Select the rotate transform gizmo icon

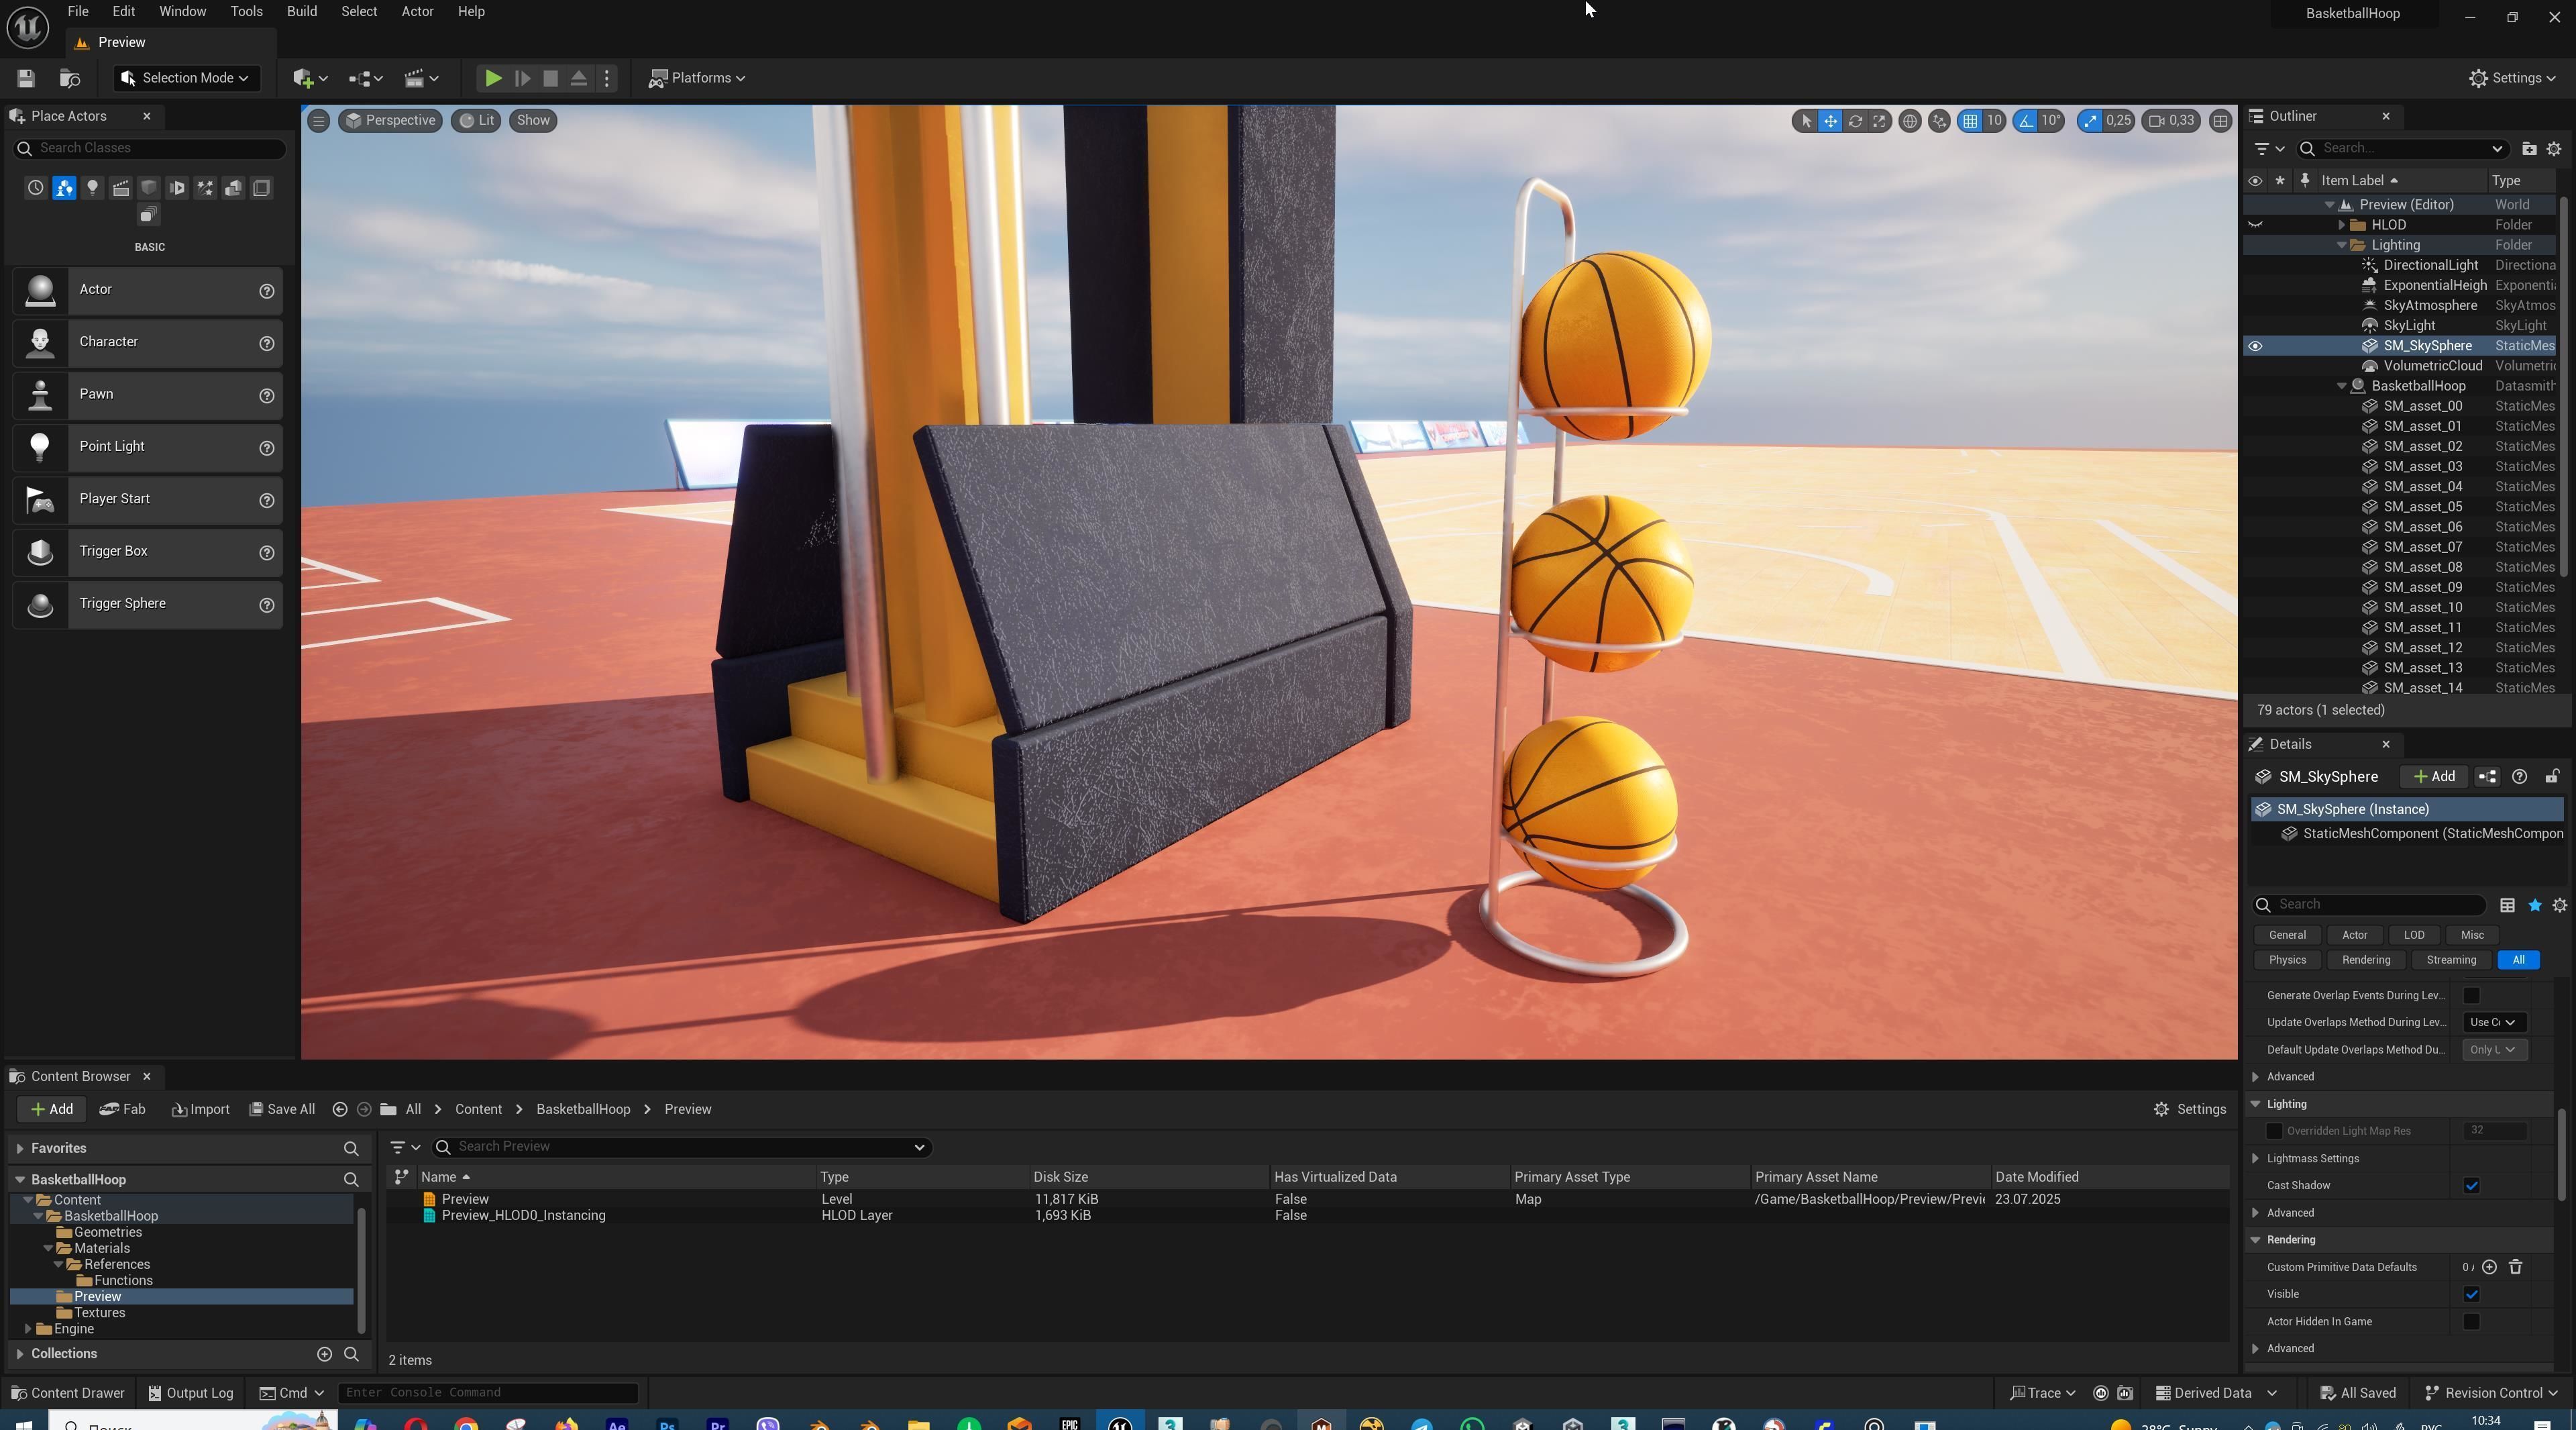click(x=1855, y=121)
